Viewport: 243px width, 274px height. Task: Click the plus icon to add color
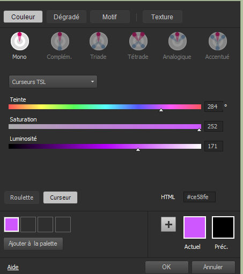[x=168, y=224]
